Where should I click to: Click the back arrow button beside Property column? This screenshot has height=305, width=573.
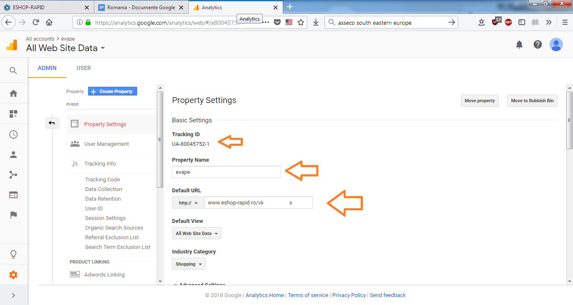click(52, 123)
